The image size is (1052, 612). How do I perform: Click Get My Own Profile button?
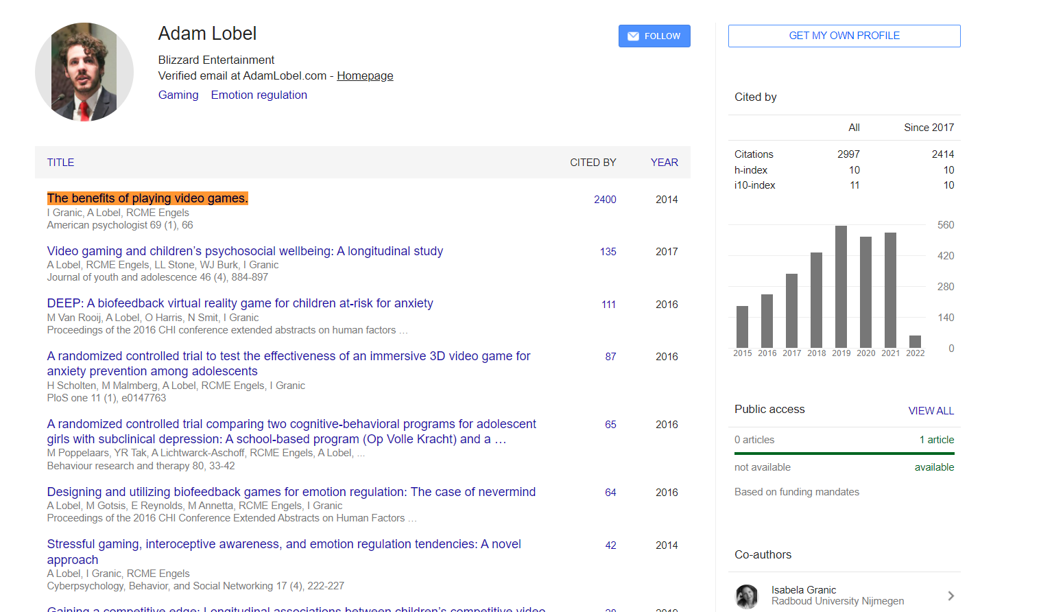pos(844,36)
